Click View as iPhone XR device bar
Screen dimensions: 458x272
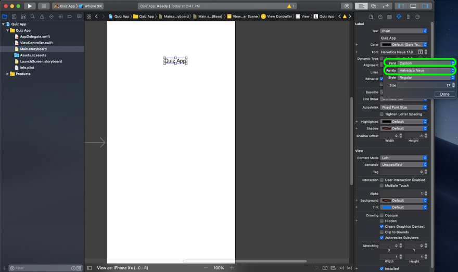tap(122, 268)
